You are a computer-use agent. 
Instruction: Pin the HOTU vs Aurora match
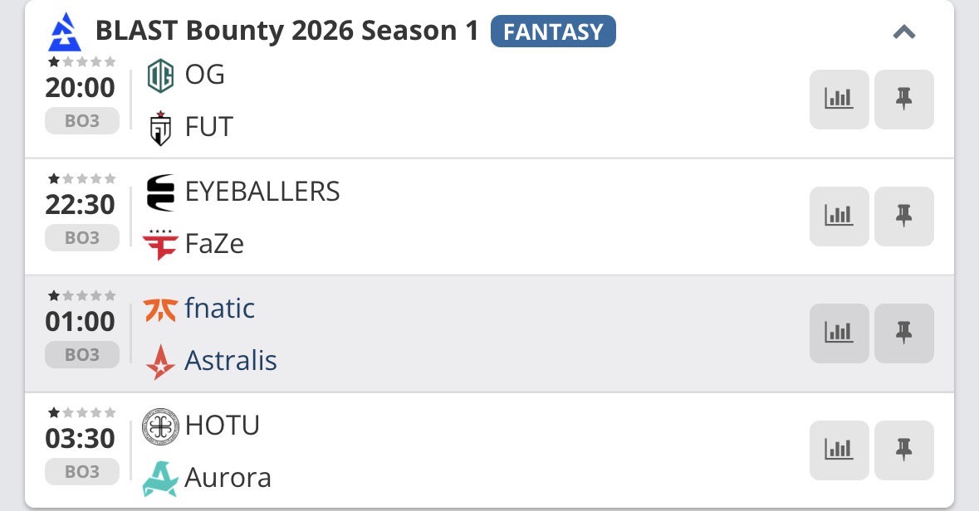pos(903,450)
